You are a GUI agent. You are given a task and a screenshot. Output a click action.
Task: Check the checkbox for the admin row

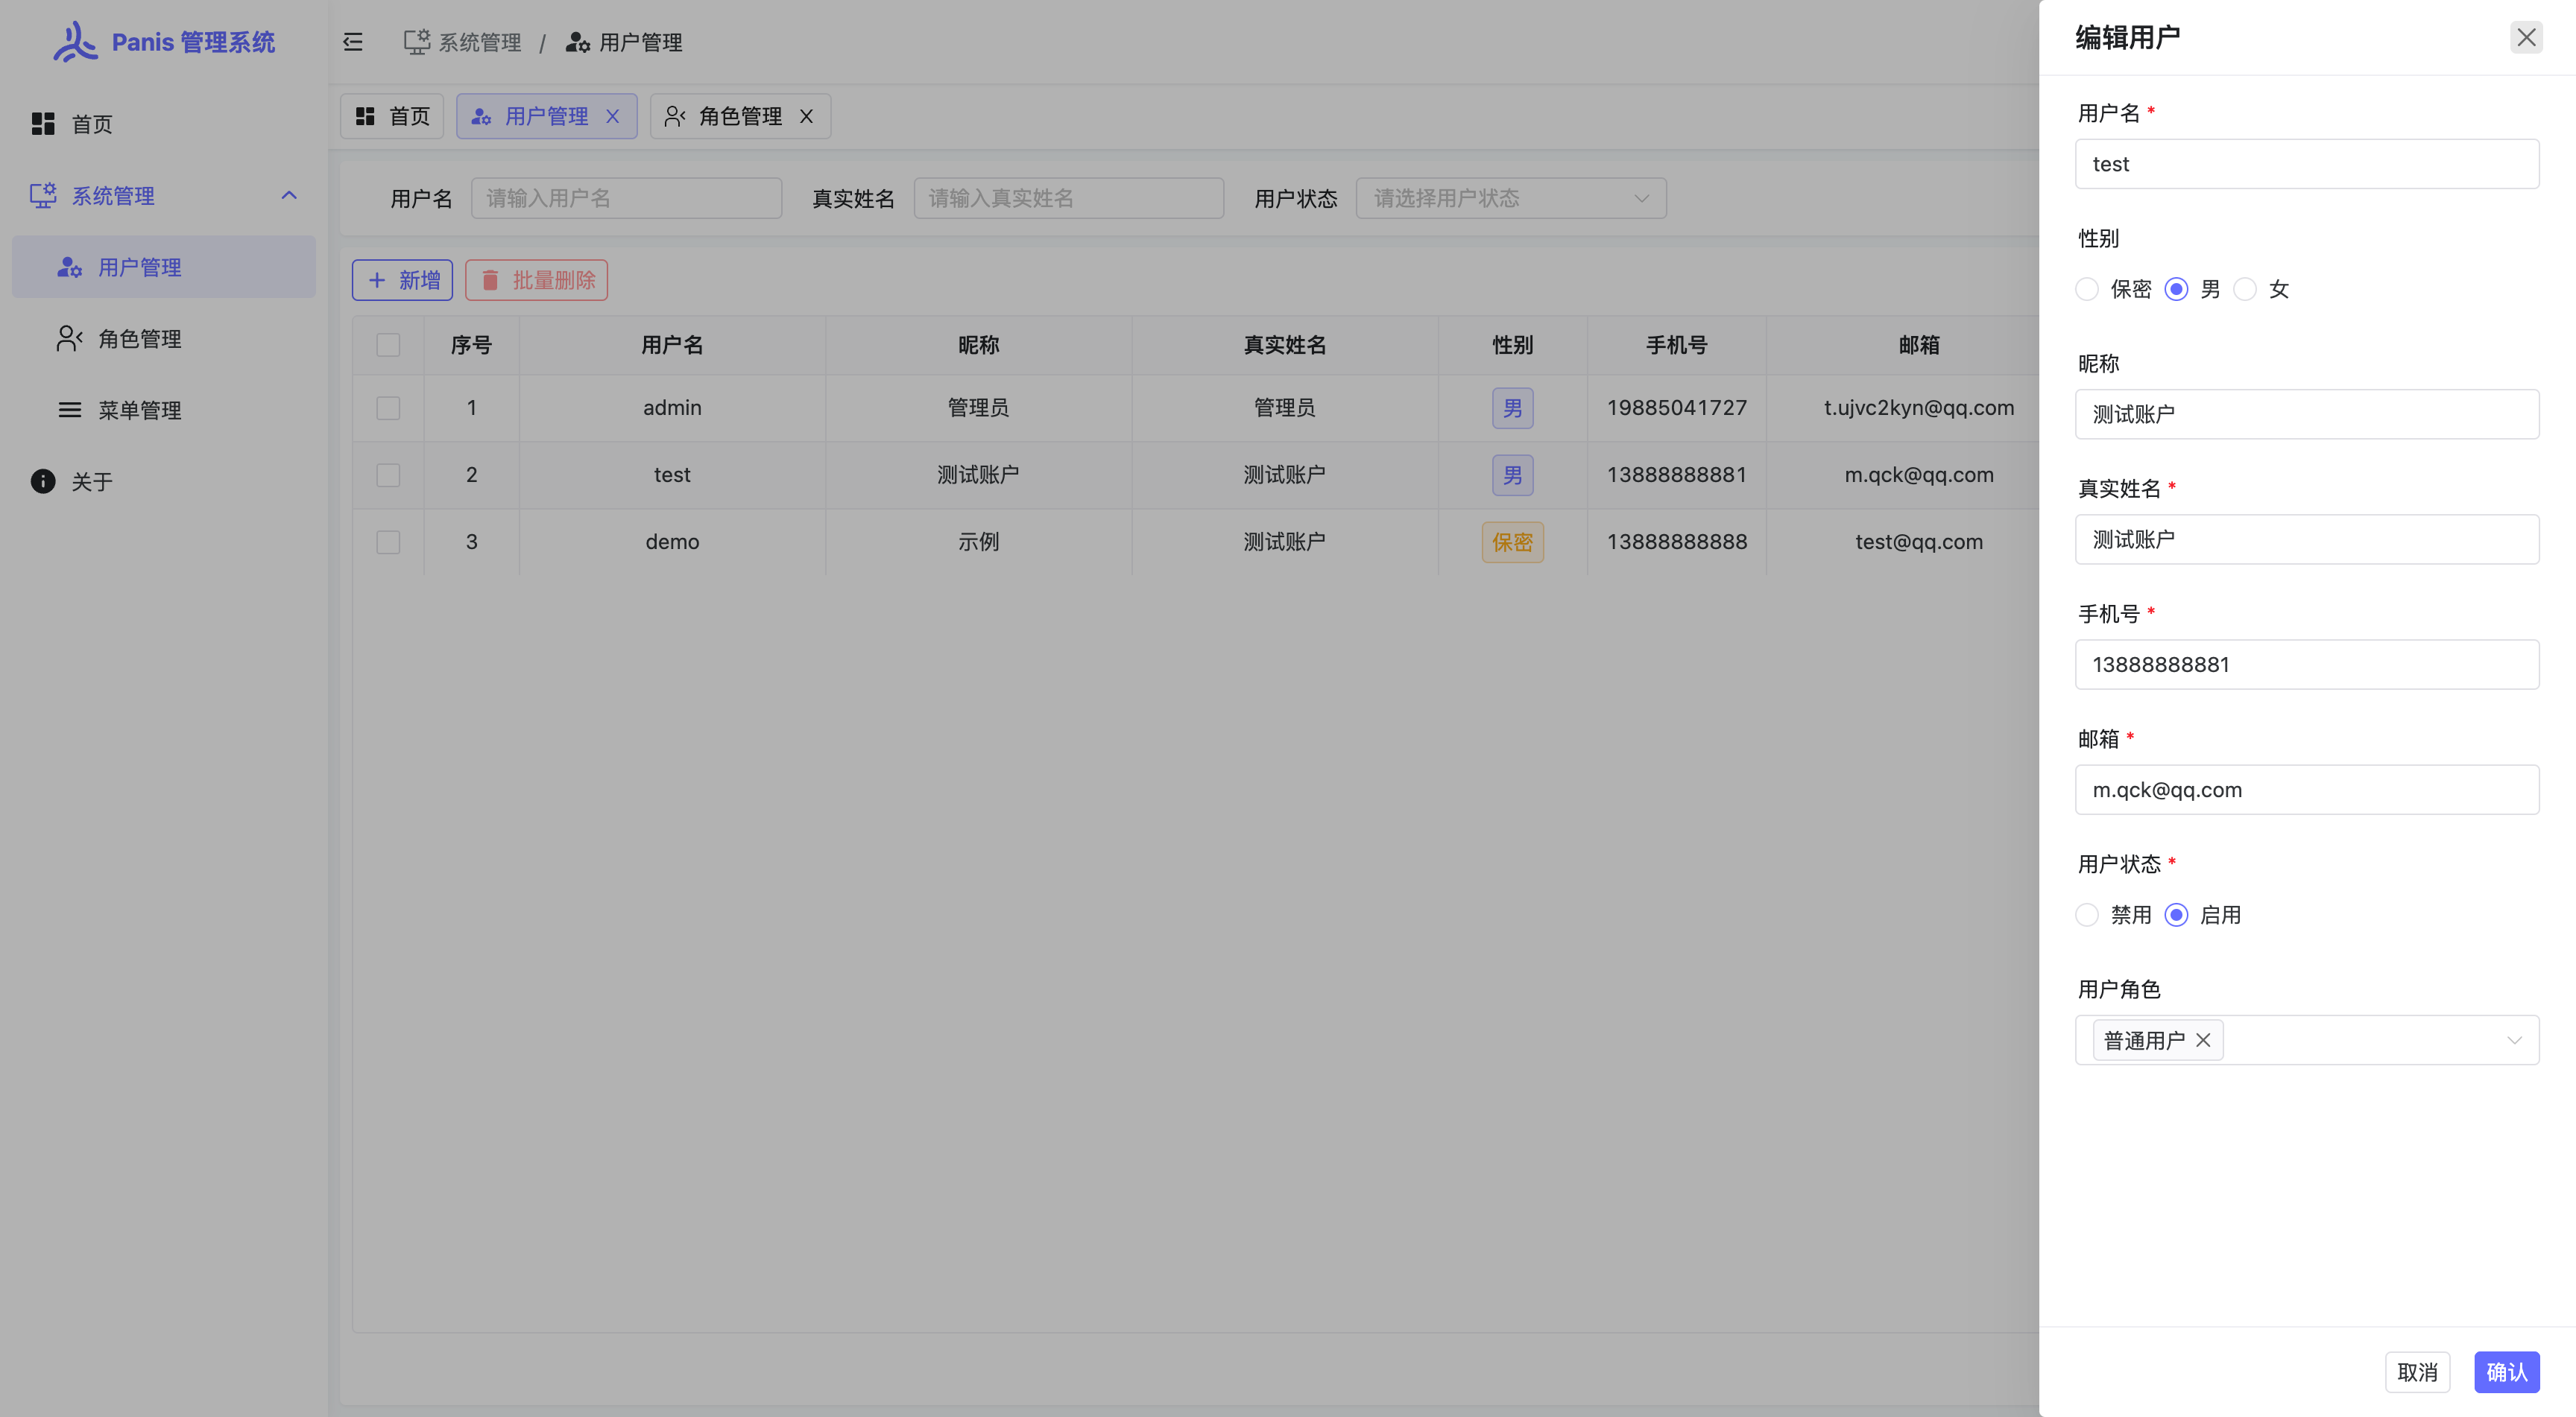[388, 408]
